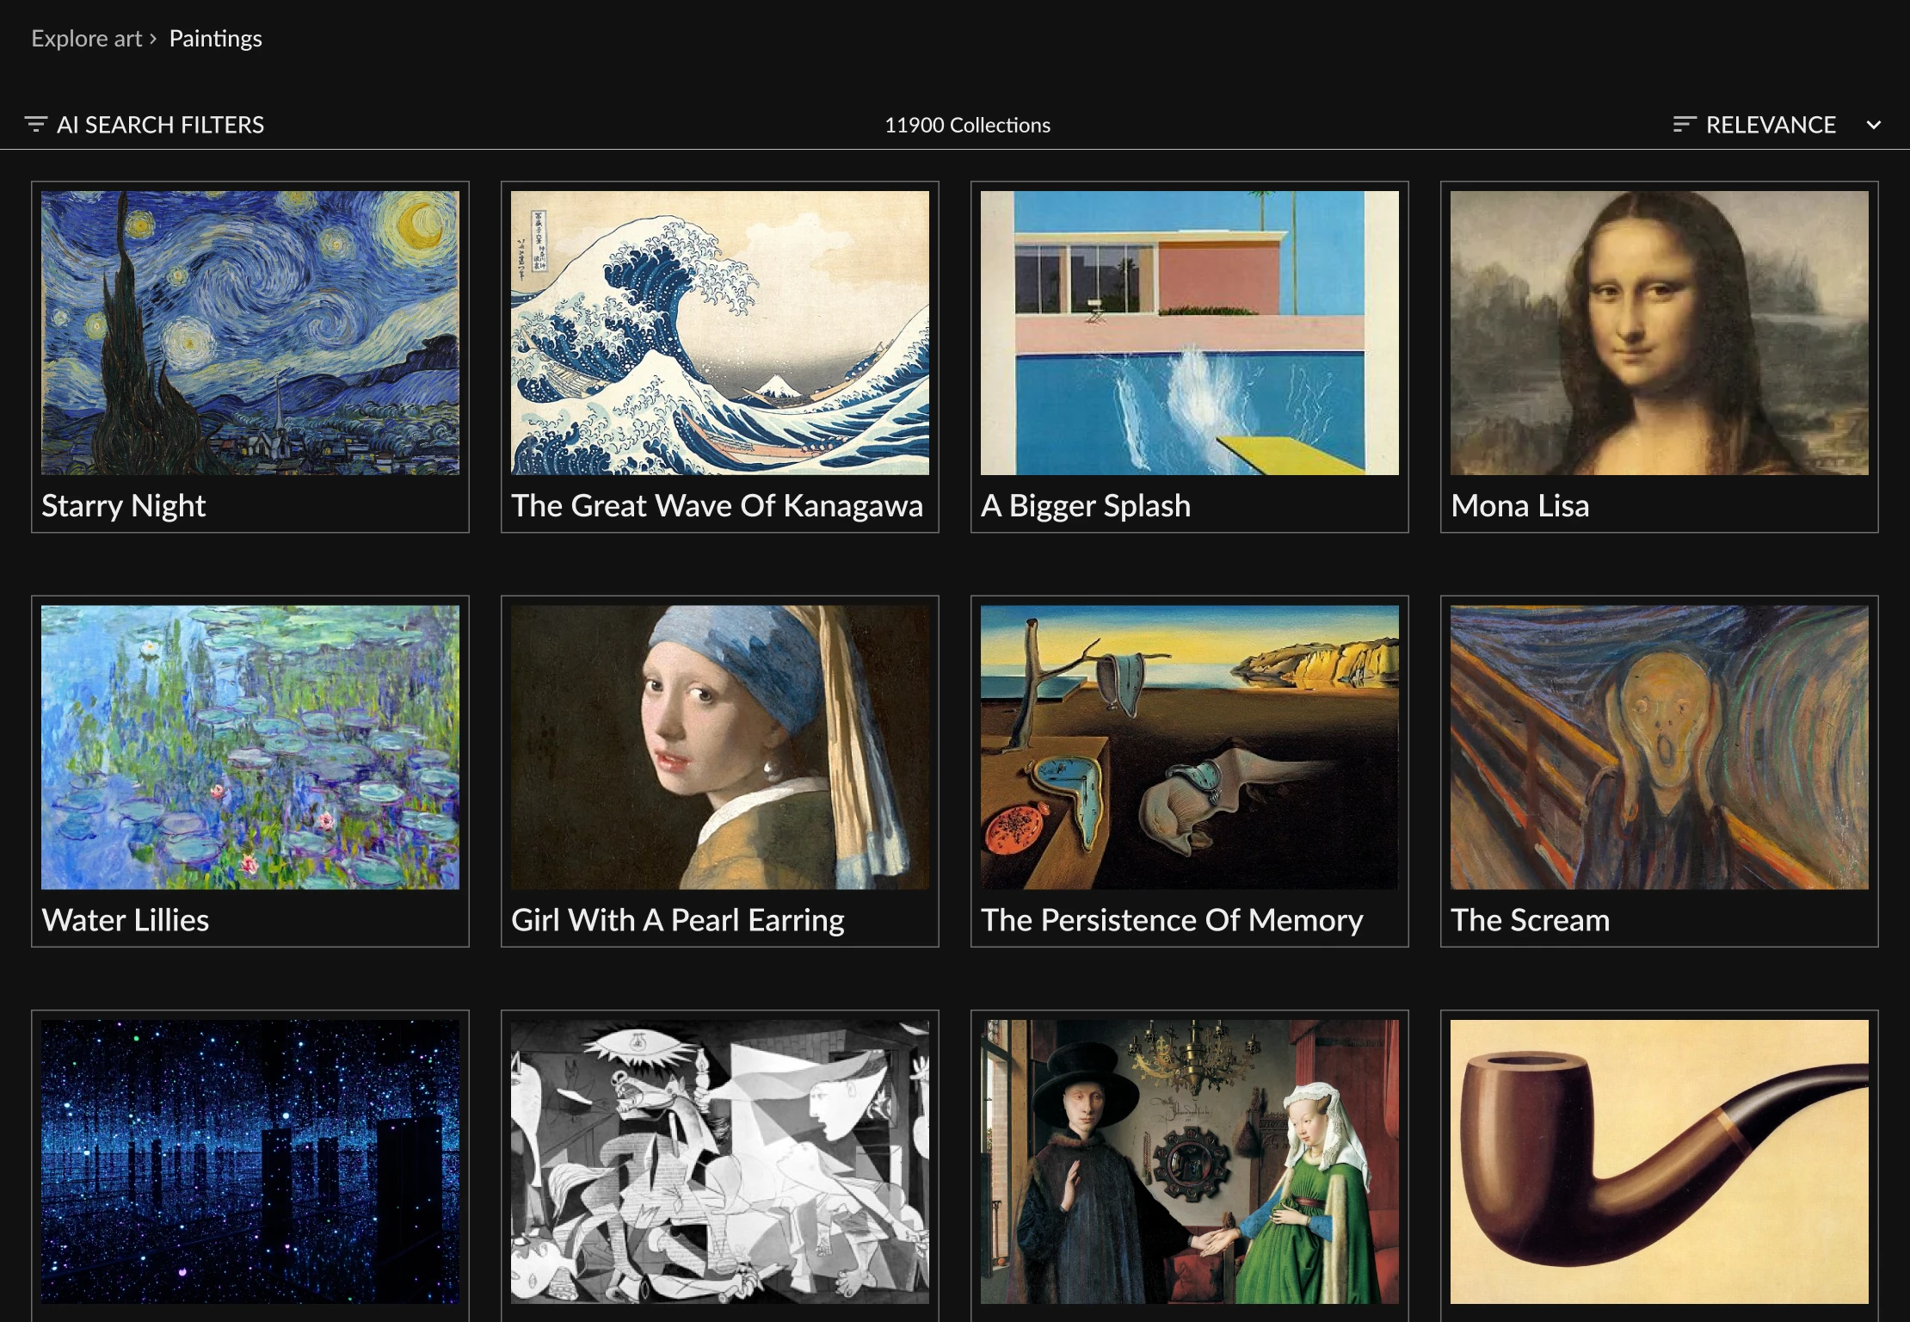Open The Persistence Of Memory title link
The image size is (1910, 1322).
pyautogui.click(x=1171, y=920)
